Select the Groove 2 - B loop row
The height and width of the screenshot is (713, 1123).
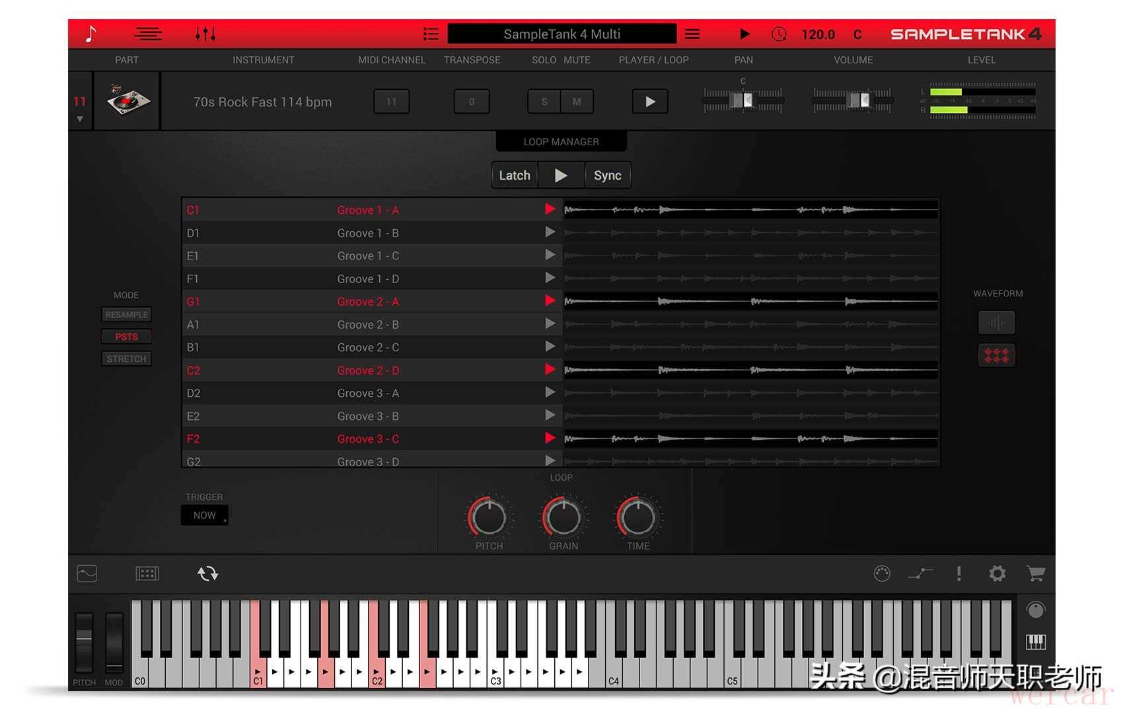367,325
